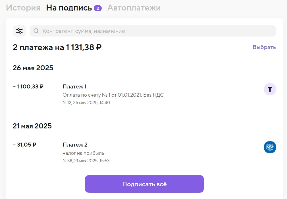Image resolution: width=287 pixels, height=199 pixels.
Task: Open the Платеж 2 entry title
Action: [x=75, y=145]
